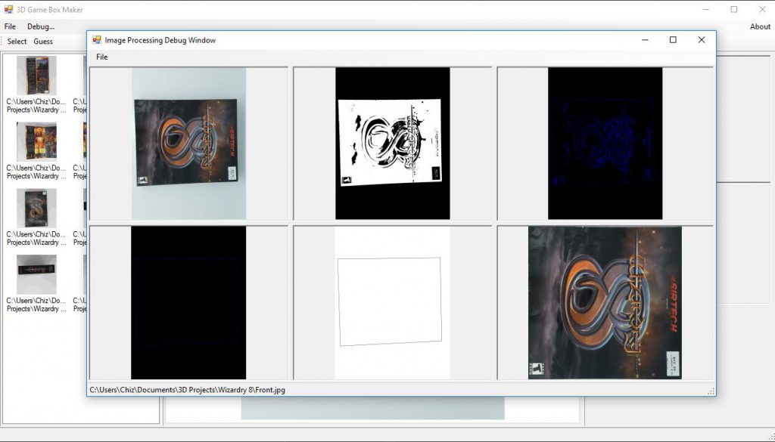Click the quadrilateral outline on white panel
The width and height of the screenshot is (775, 442).
[x=392, y=302]
